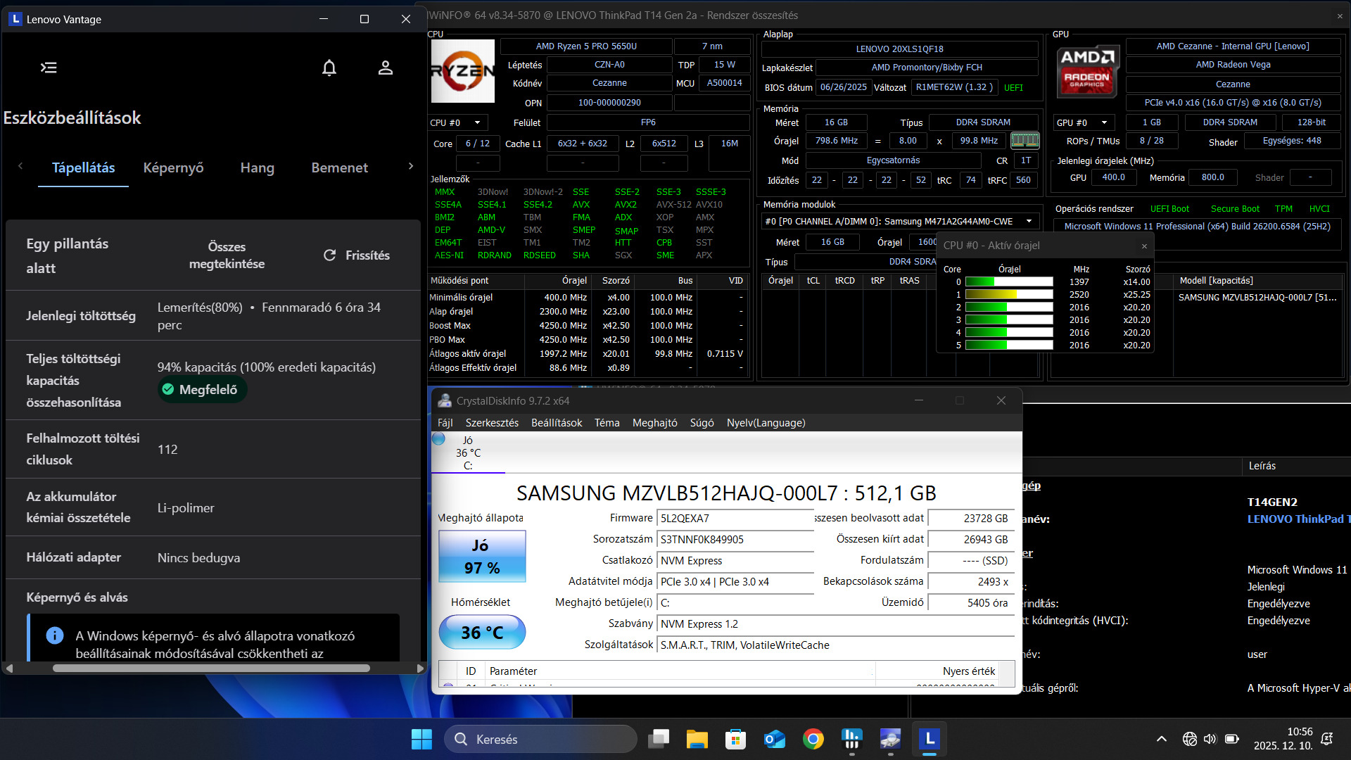Expand the CPU #0 selector dropdown
This screenshot has height=760, width=1351.
pos(477,122)
